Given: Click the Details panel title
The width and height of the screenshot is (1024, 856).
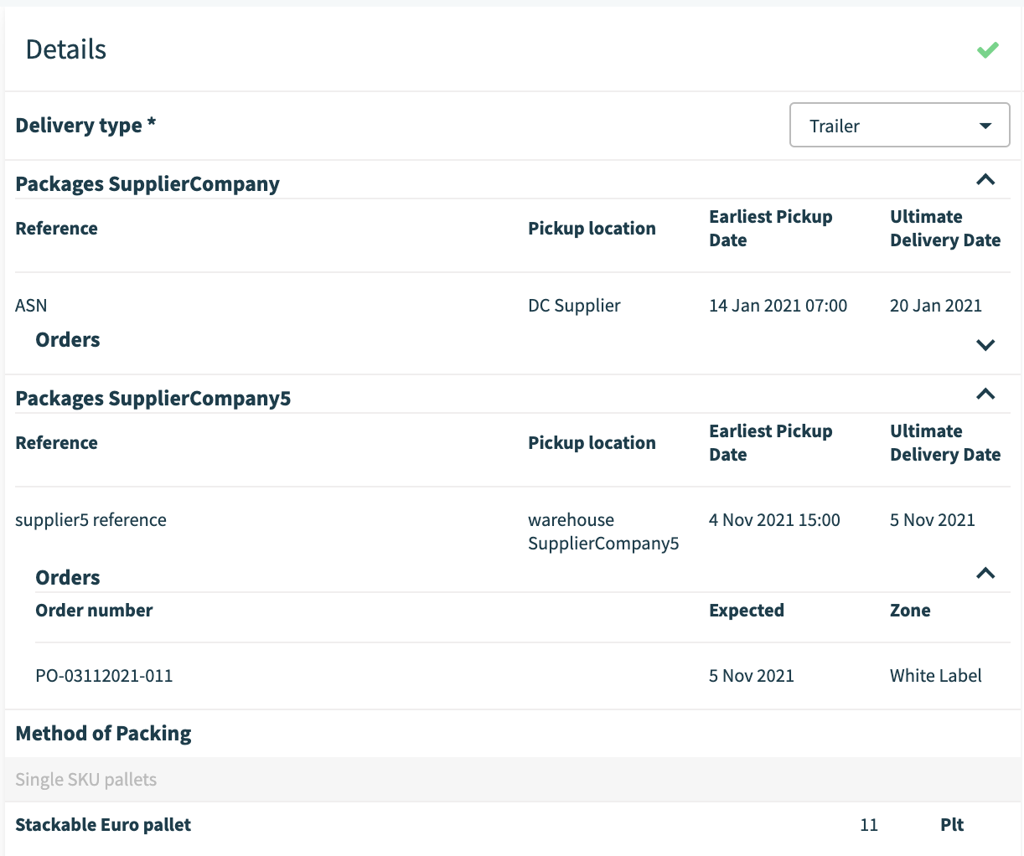Looking at the screenshot, I should click(65, 49).
